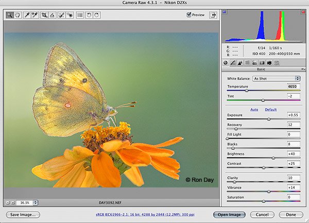Pick the White Balance eyedropper tool
309x223 pixels.
[27, 15]
